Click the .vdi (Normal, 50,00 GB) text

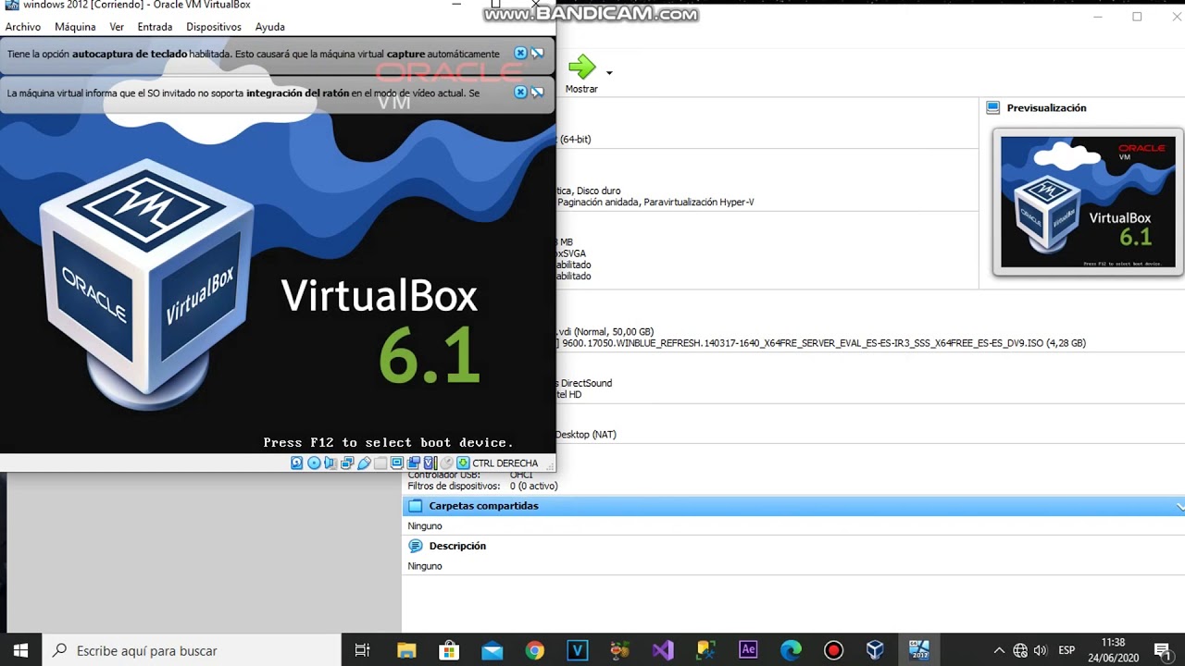[605, 332]
